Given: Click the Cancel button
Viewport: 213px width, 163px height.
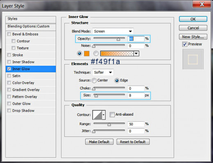Looking at the screenshot, I should [x=193, y=28].
